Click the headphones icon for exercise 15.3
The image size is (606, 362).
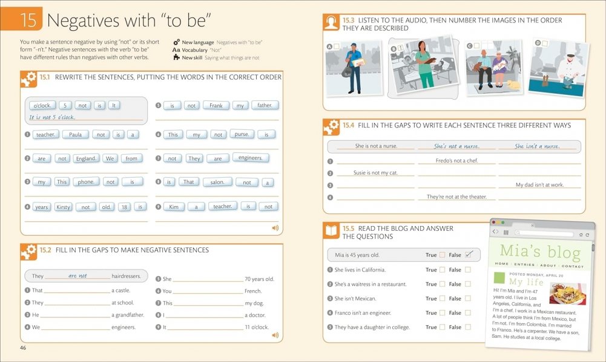point(331,24)
